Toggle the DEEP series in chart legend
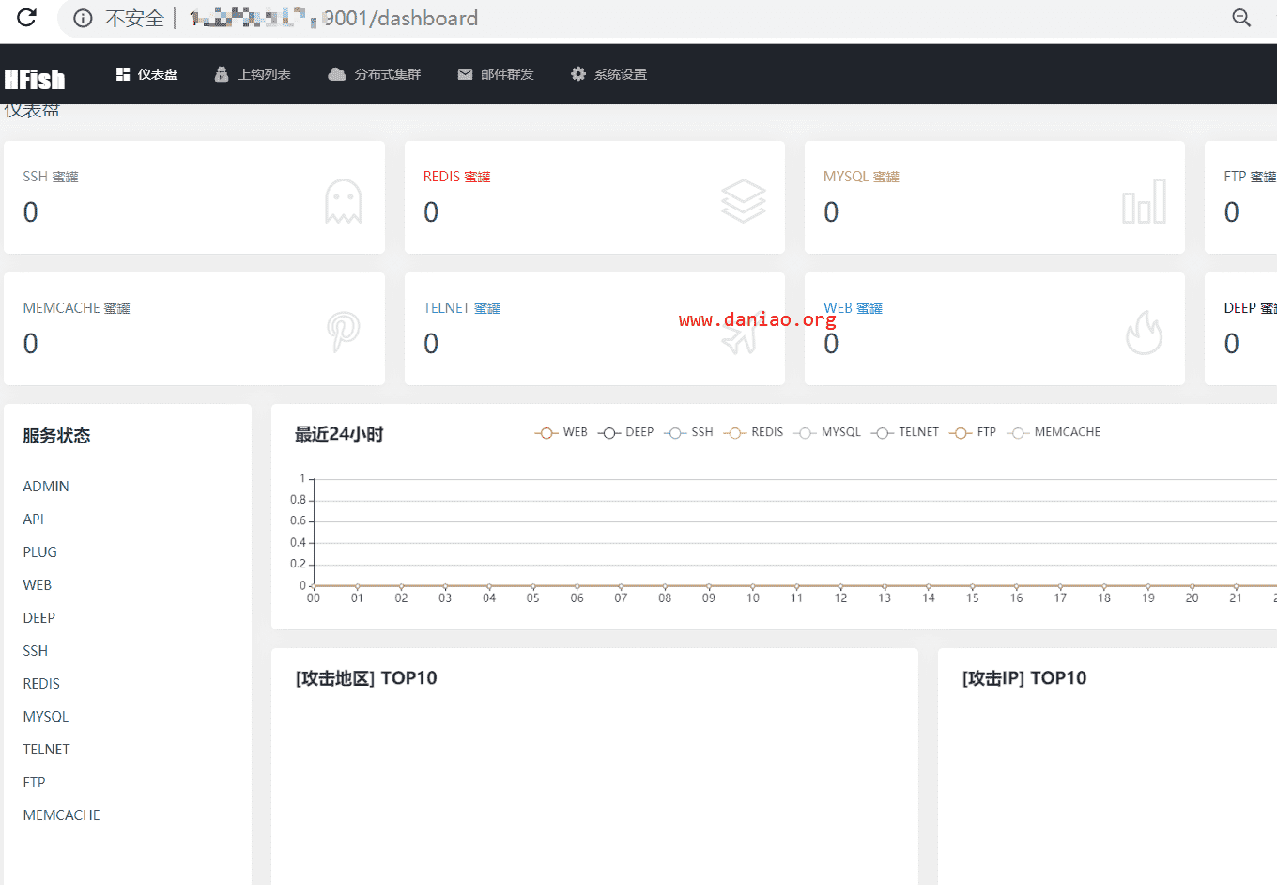 (625, 432)
